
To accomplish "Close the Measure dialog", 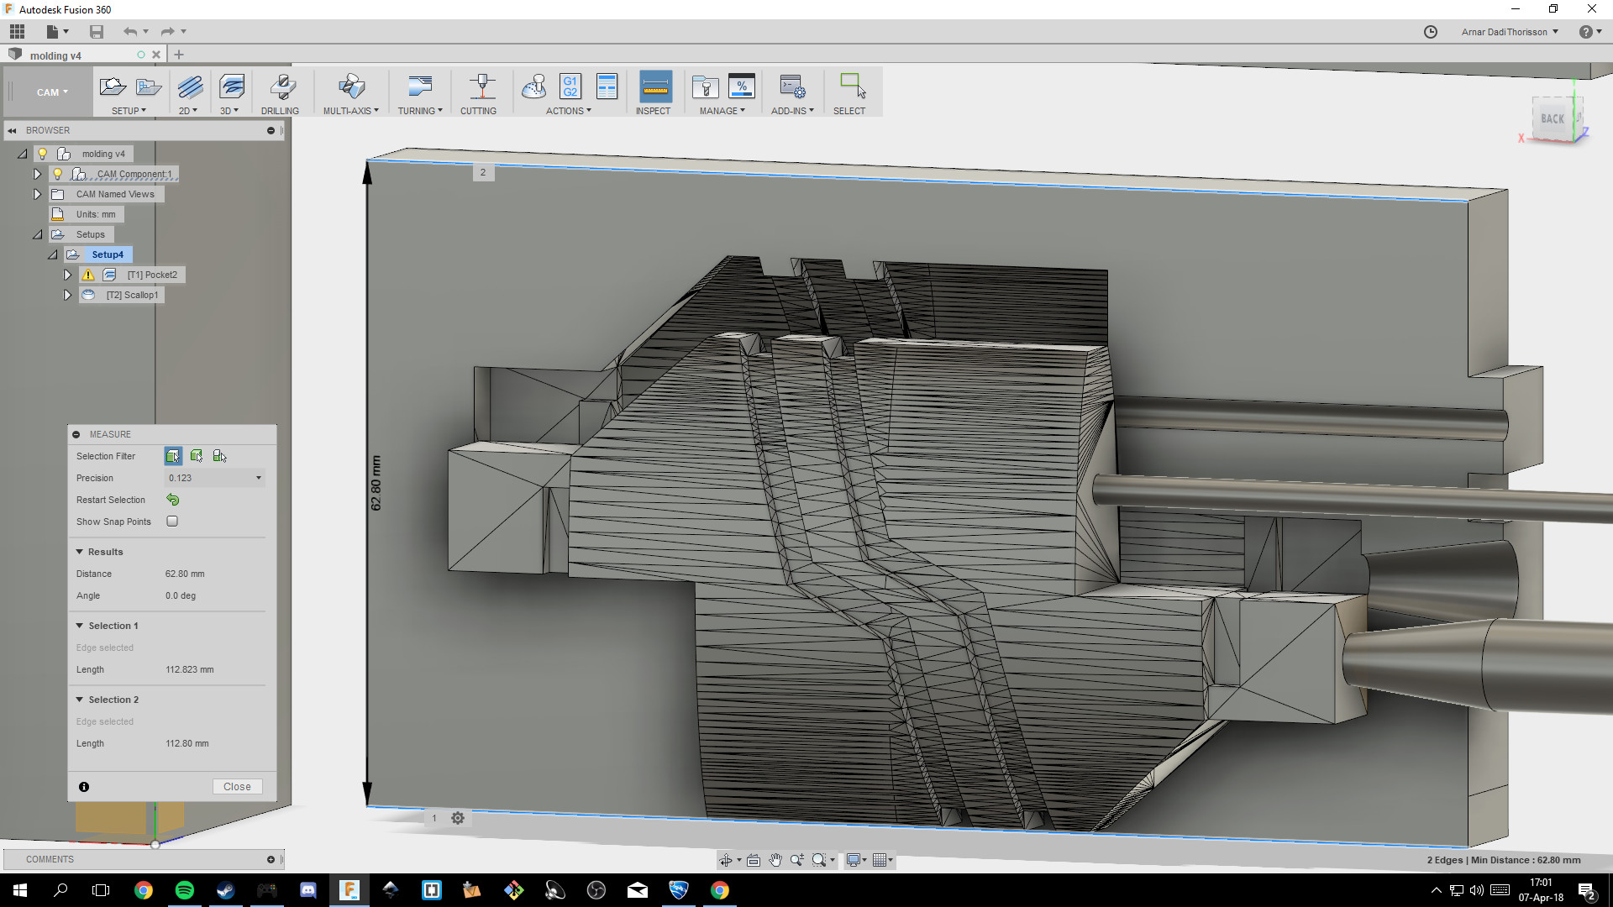I will tap(237, 787).
